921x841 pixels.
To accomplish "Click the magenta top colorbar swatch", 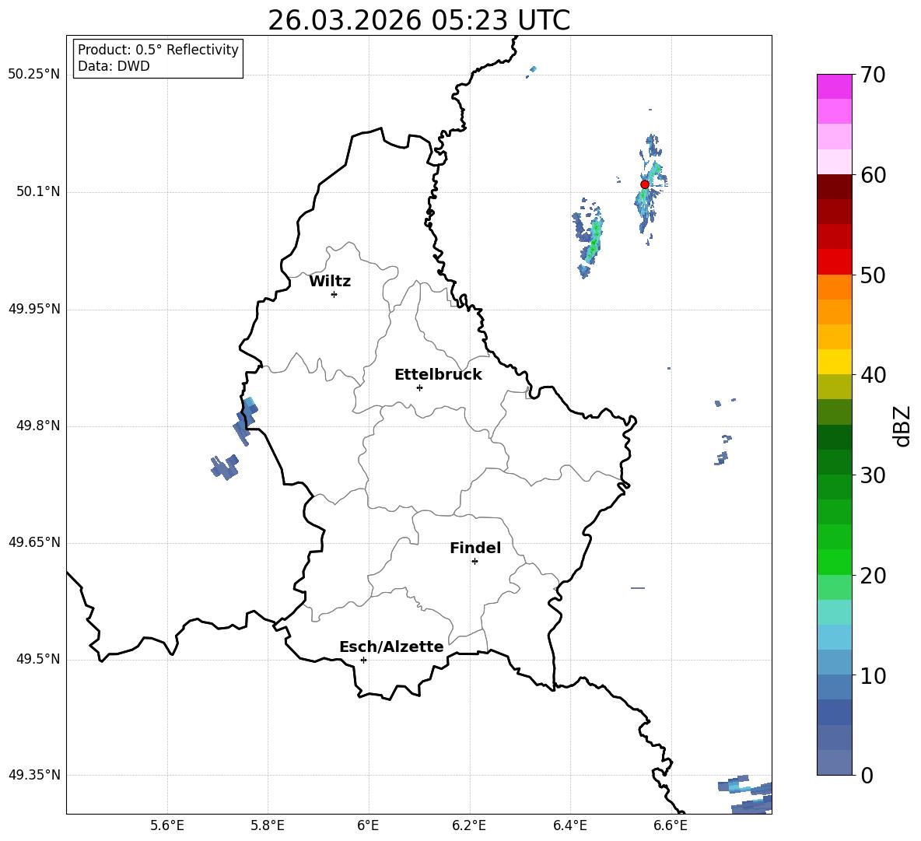I will pos(835,86).
